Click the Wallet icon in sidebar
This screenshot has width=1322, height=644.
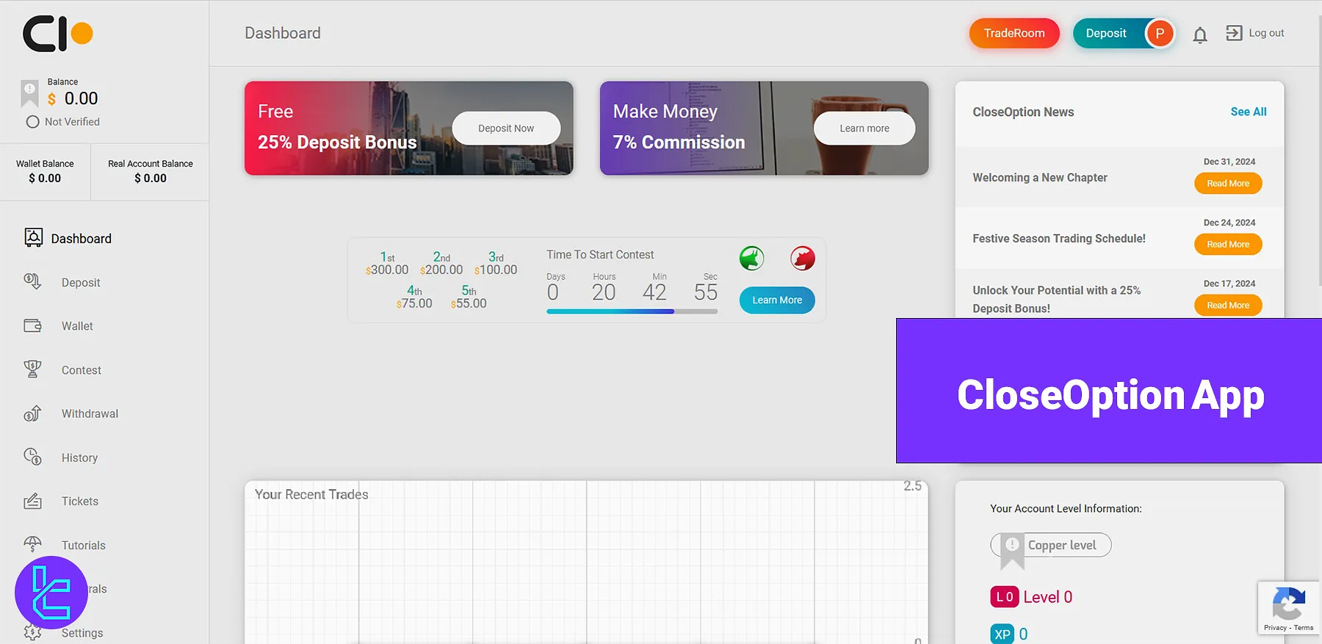pyautogui.click(x=32, y=325)
